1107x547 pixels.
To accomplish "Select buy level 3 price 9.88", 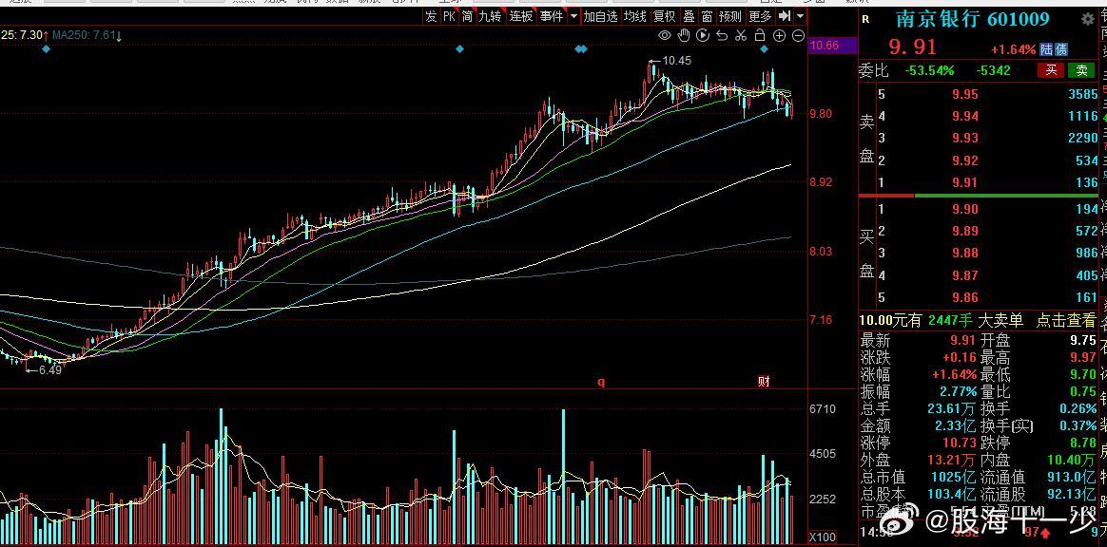I will [965, 253].
